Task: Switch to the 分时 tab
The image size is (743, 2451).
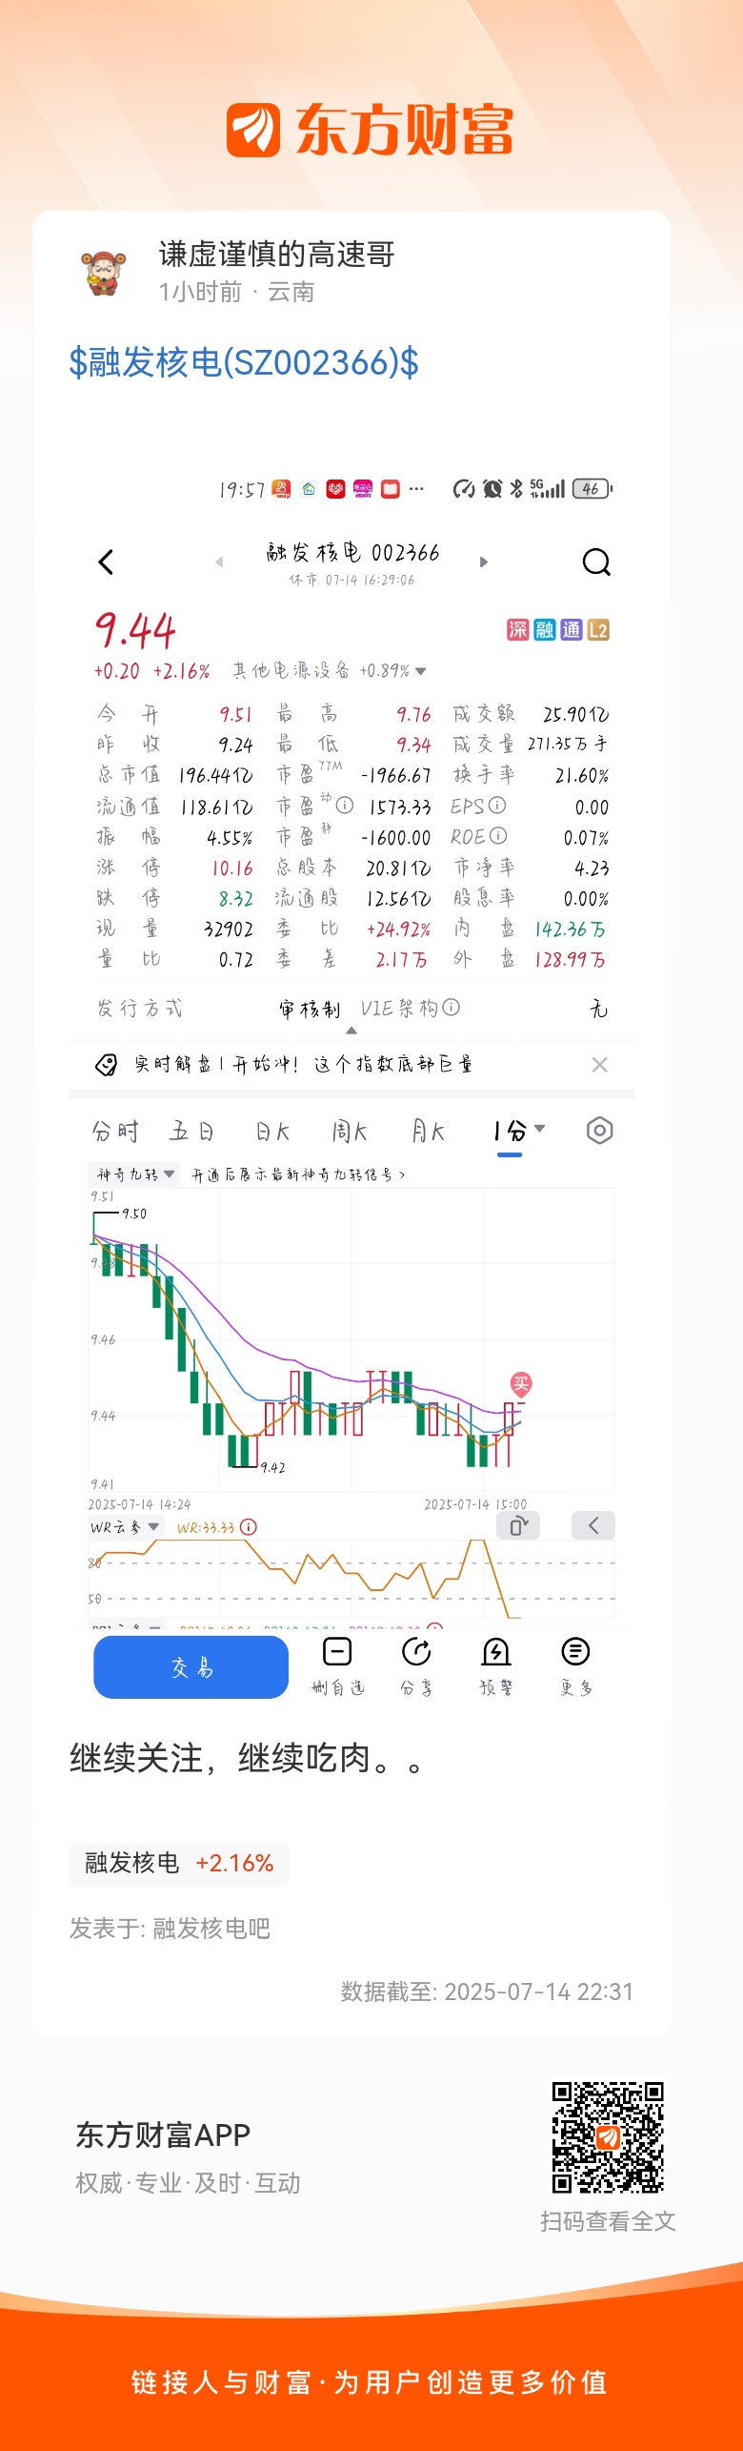Action: (115, 1132)
